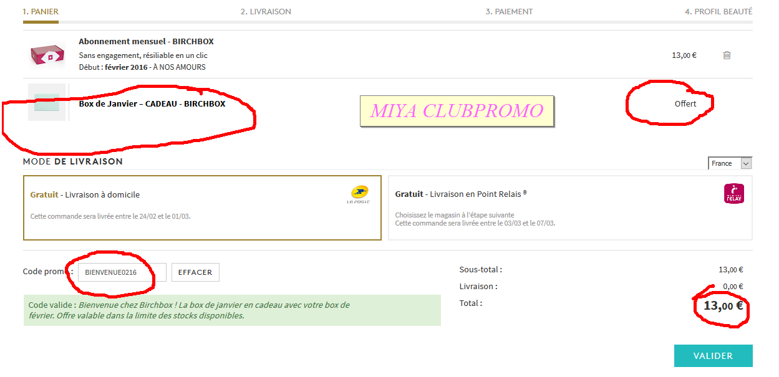
Task: Switch to the 3. PAIEMENT step
Action: pyautogui.click(x=510, y=11)
